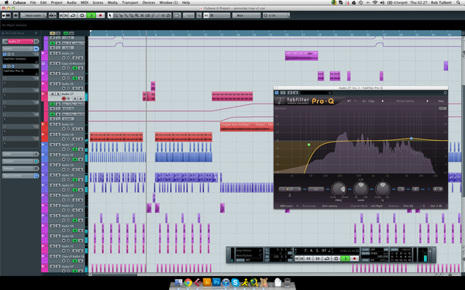Toggle the transport panel CLICK metronome button

point(365,250)
